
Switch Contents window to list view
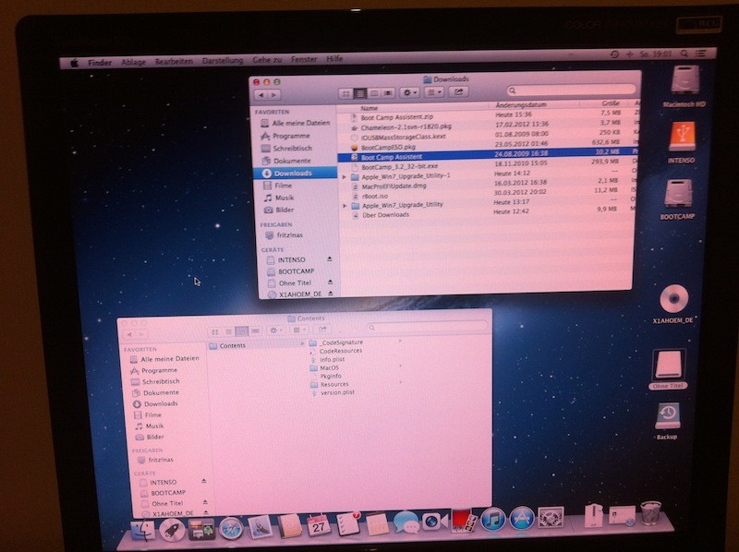tap(227, 330)
